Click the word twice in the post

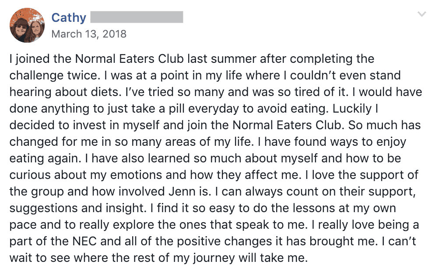(x=84, y=76)
